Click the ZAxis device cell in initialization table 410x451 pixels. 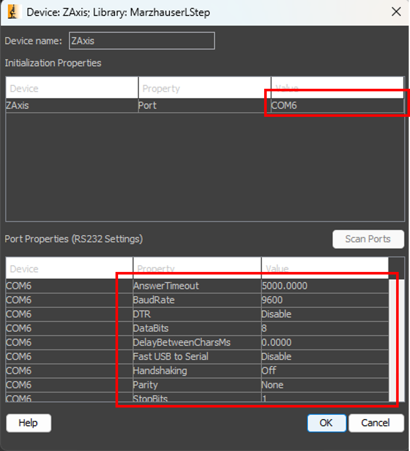coord(72,105)
